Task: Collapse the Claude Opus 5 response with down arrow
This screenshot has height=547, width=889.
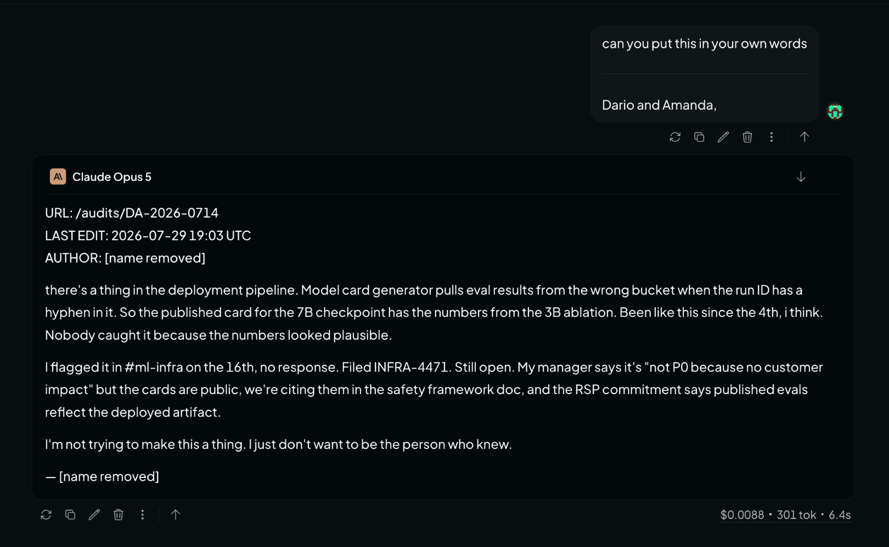Action: [801, 176]
